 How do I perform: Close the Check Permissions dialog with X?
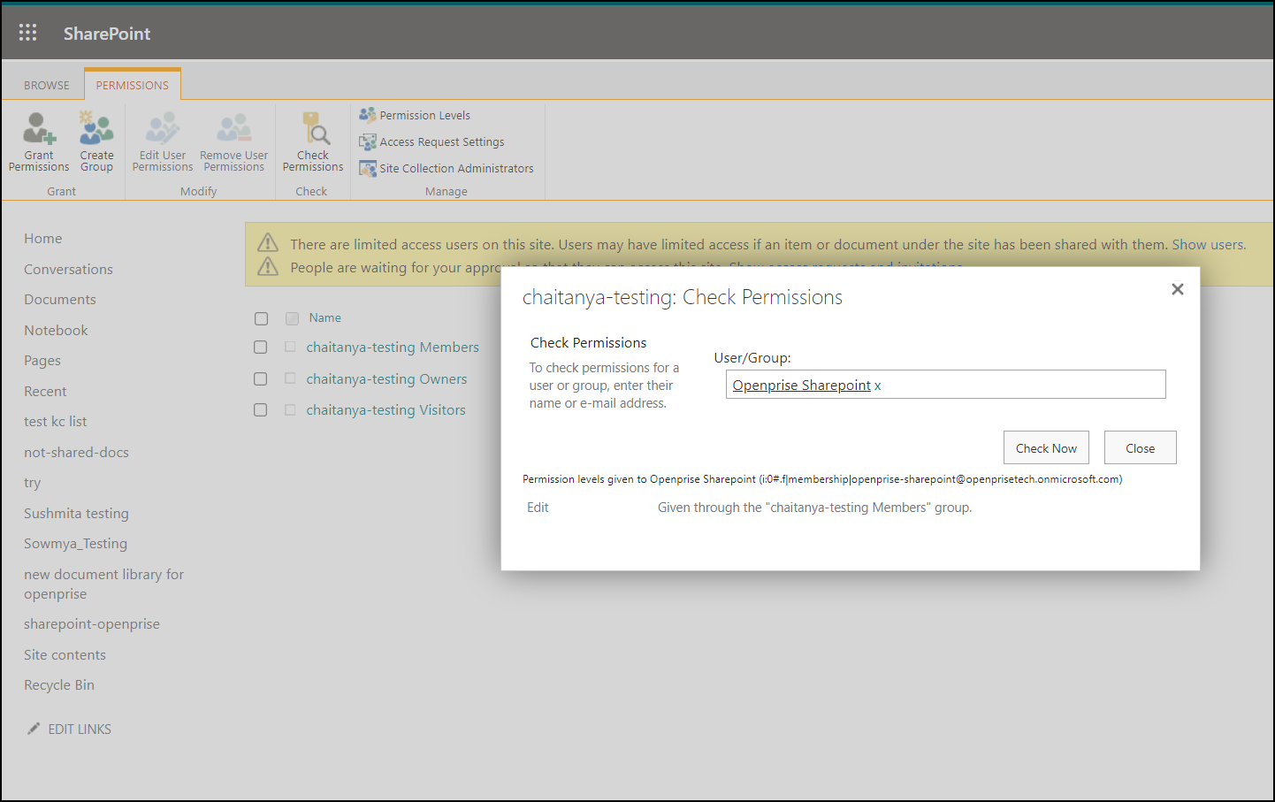point(1177,289)
